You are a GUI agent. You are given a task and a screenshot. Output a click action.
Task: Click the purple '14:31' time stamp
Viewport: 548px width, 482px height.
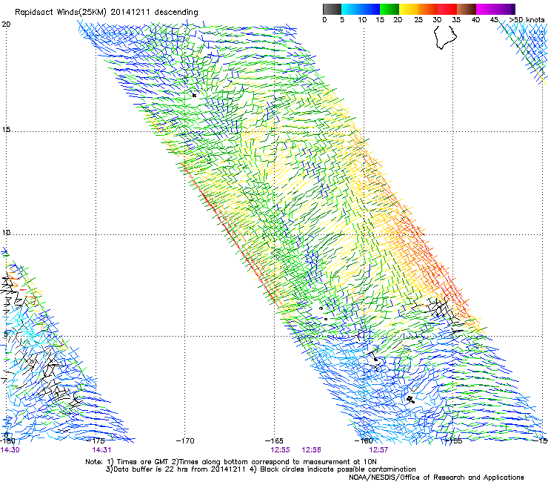[x=101, y=450]
